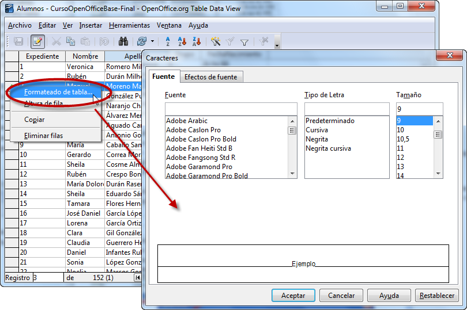This screenshot has width=467, height=310.
Task: Click Tamaño list scrollbar down arrow
Action: (438, 174)
